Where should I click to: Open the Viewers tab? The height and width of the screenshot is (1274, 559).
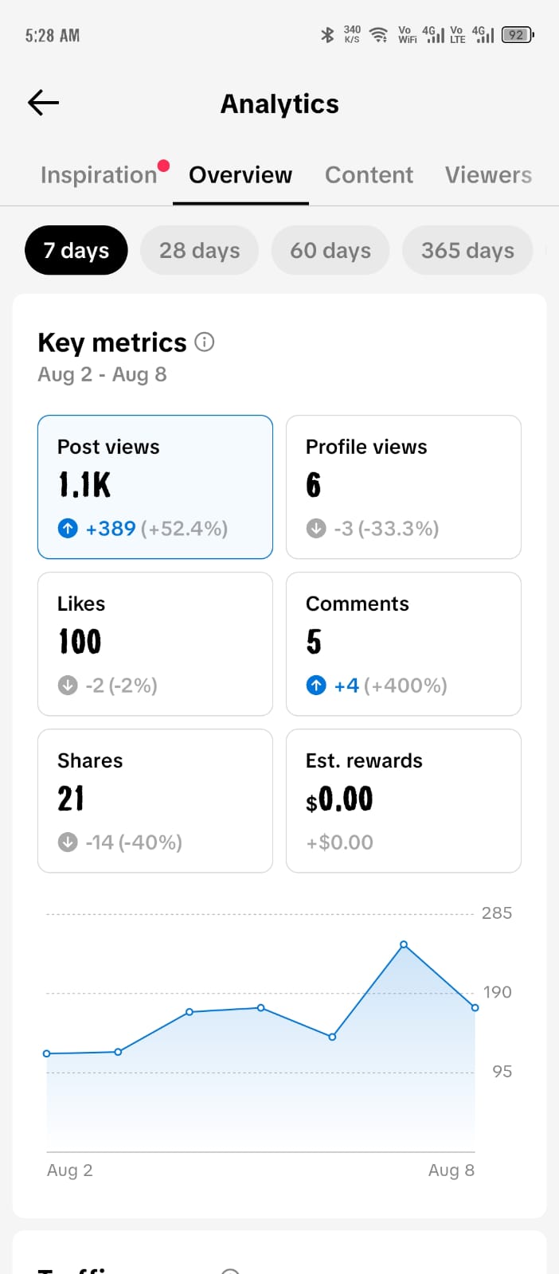click(x=488, y=175)
